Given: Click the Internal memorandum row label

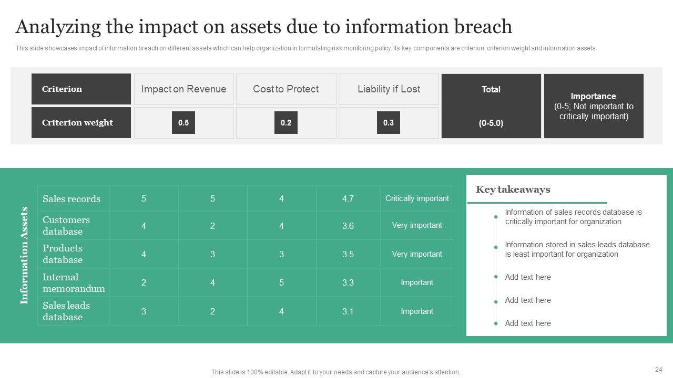Looking at the screenshot, I should coord(74,282).
